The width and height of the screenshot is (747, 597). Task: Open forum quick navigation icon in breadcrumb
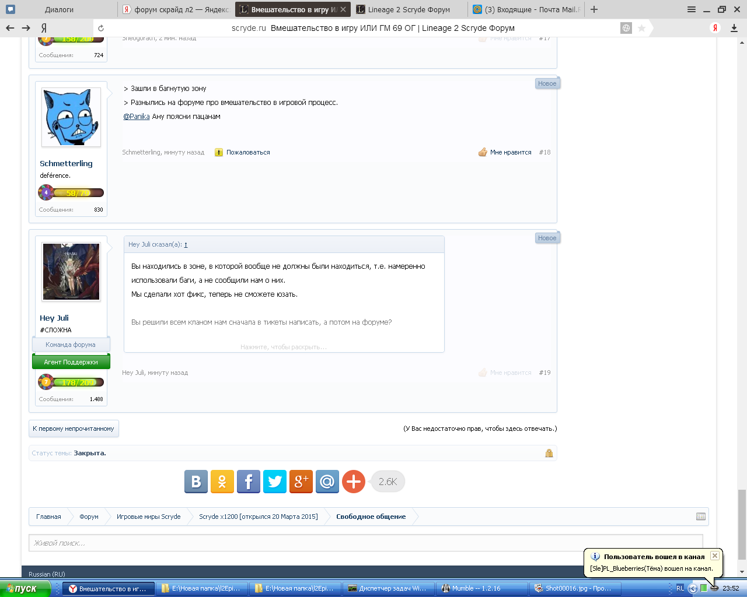coord(701,517)
